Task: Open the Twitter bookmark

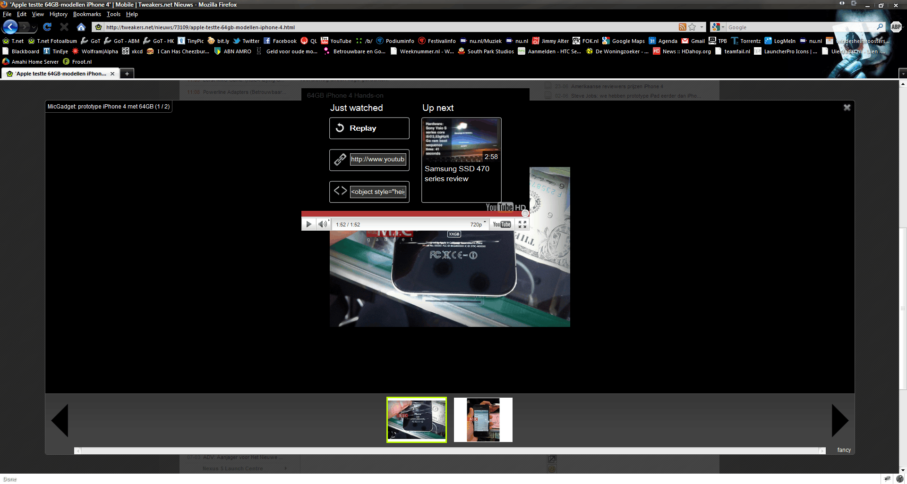Action: [246, 41]
